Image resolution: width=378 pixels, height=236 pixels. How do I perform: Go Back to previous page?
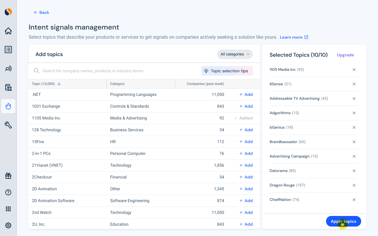tap(41, 12)
